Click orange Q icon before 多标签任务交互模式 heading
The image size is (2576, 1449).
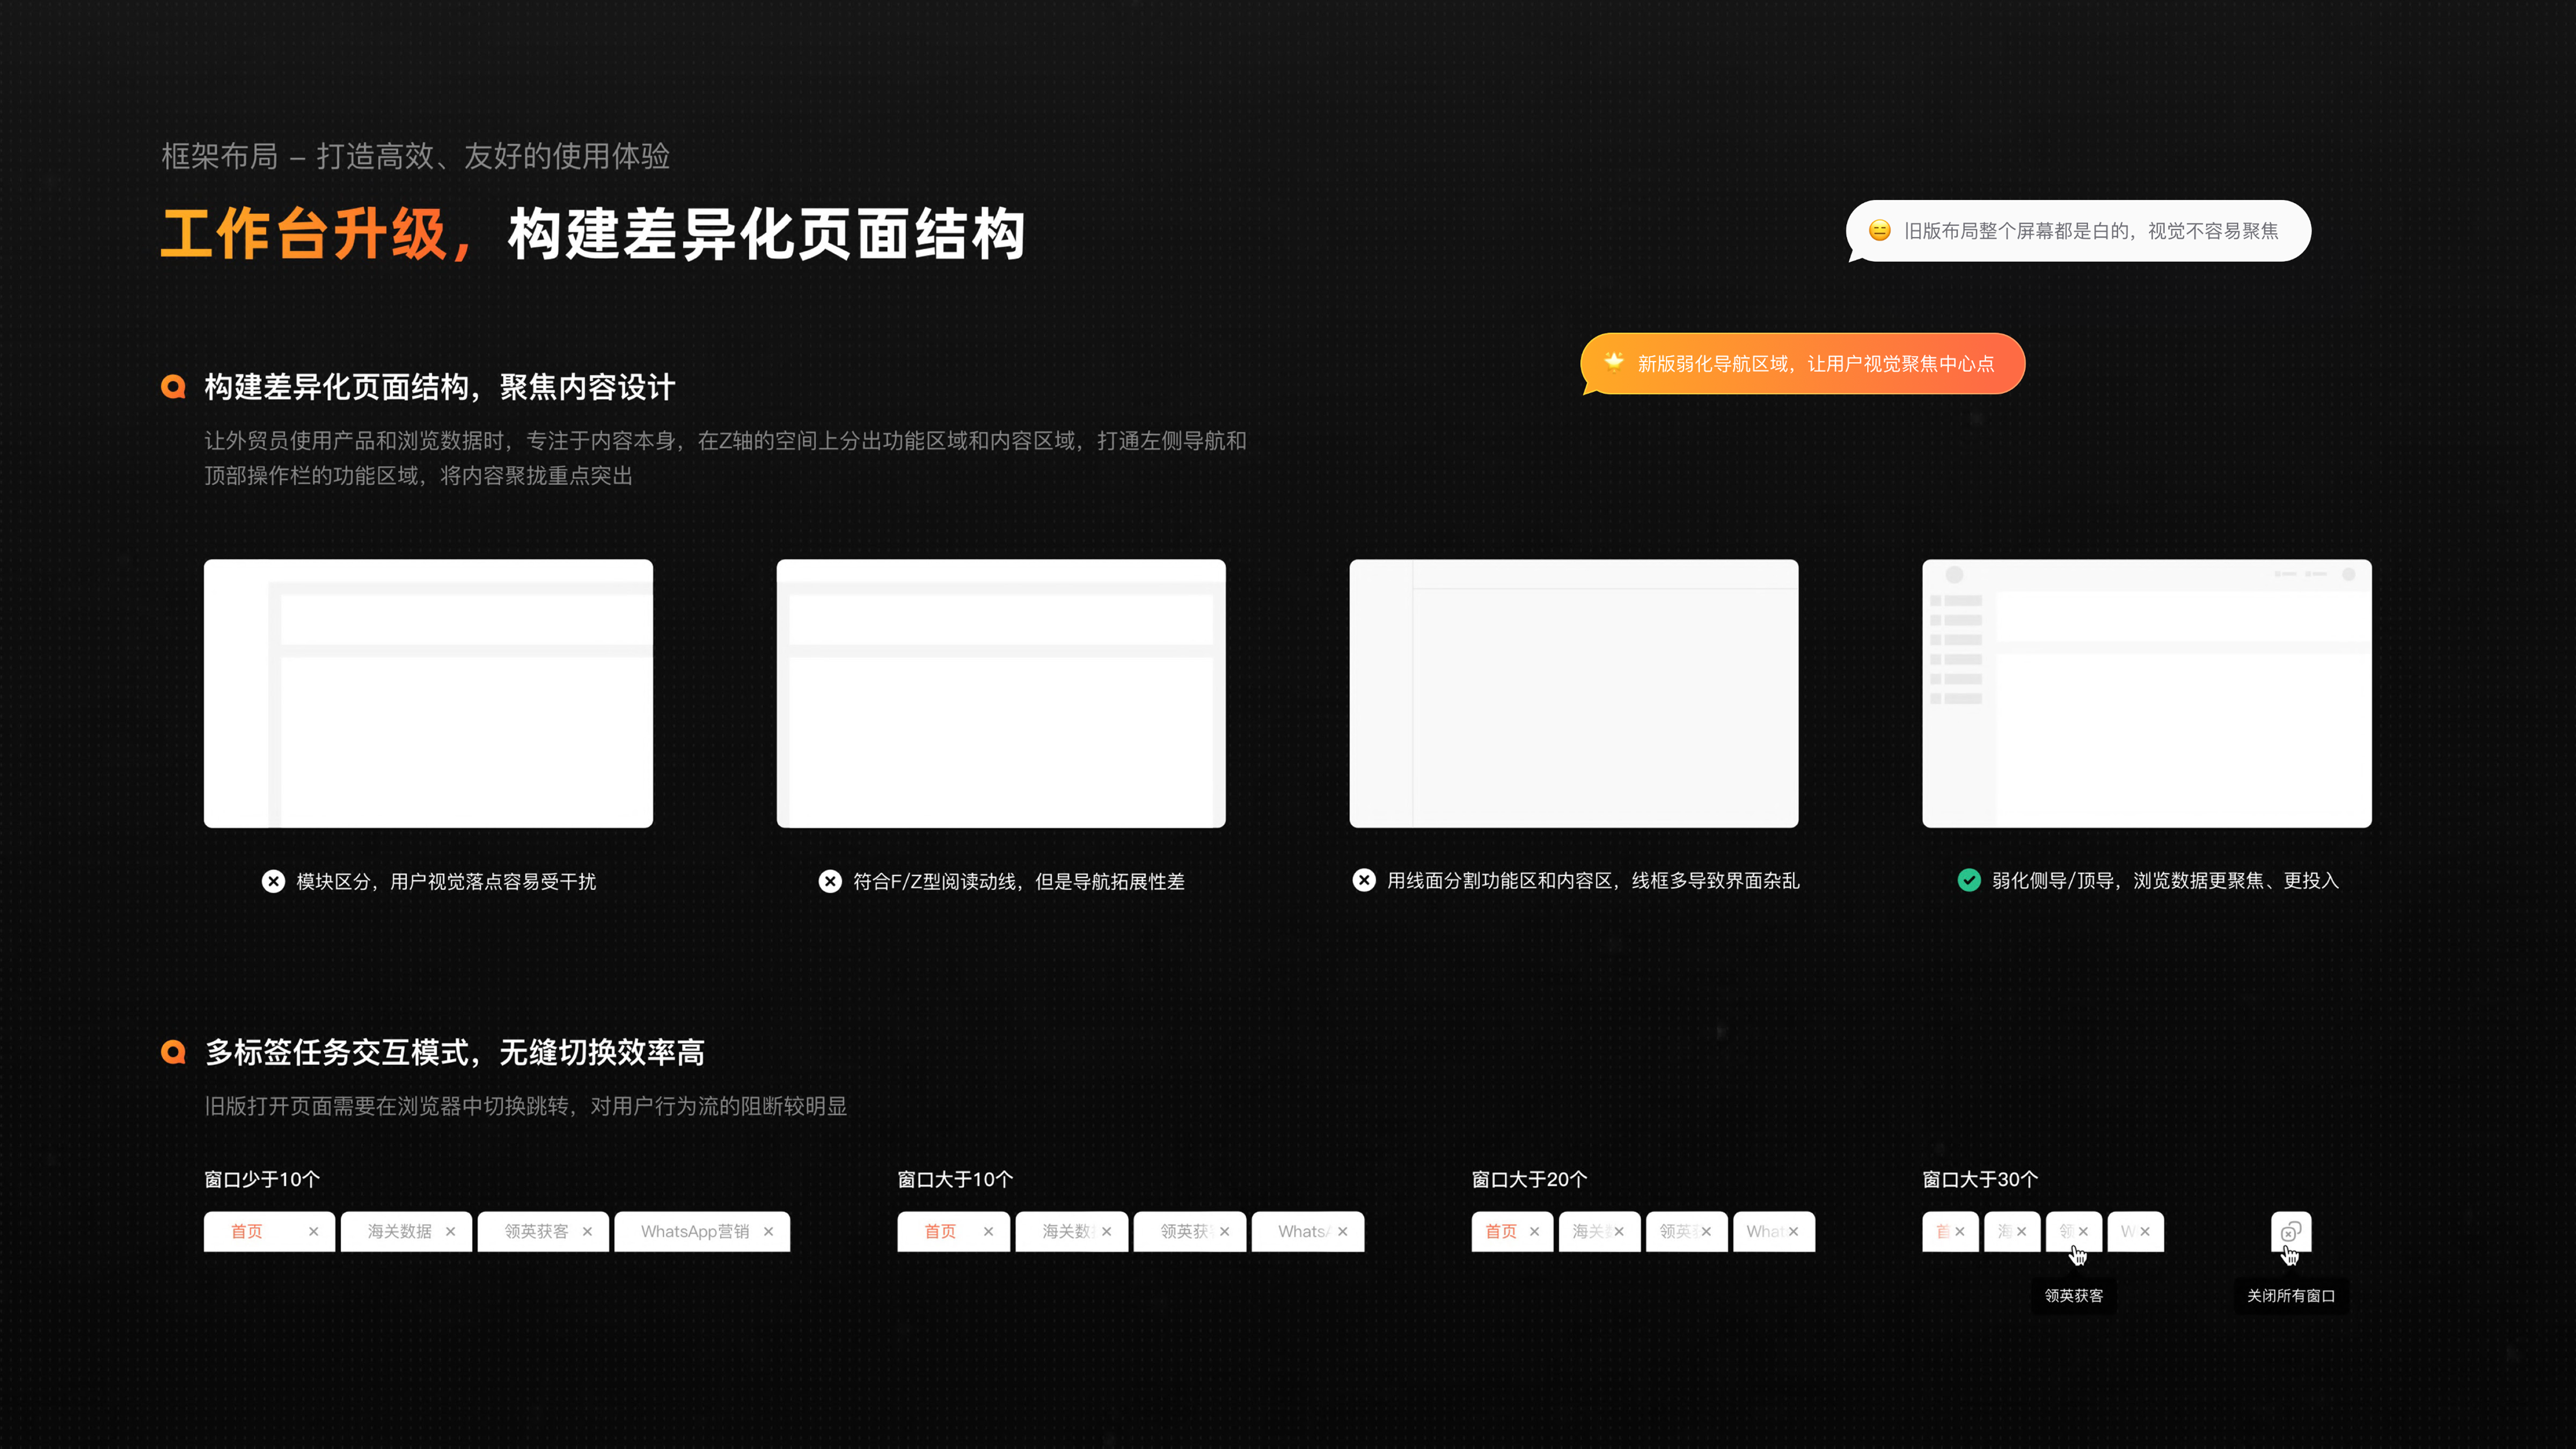coord(174,1052)
